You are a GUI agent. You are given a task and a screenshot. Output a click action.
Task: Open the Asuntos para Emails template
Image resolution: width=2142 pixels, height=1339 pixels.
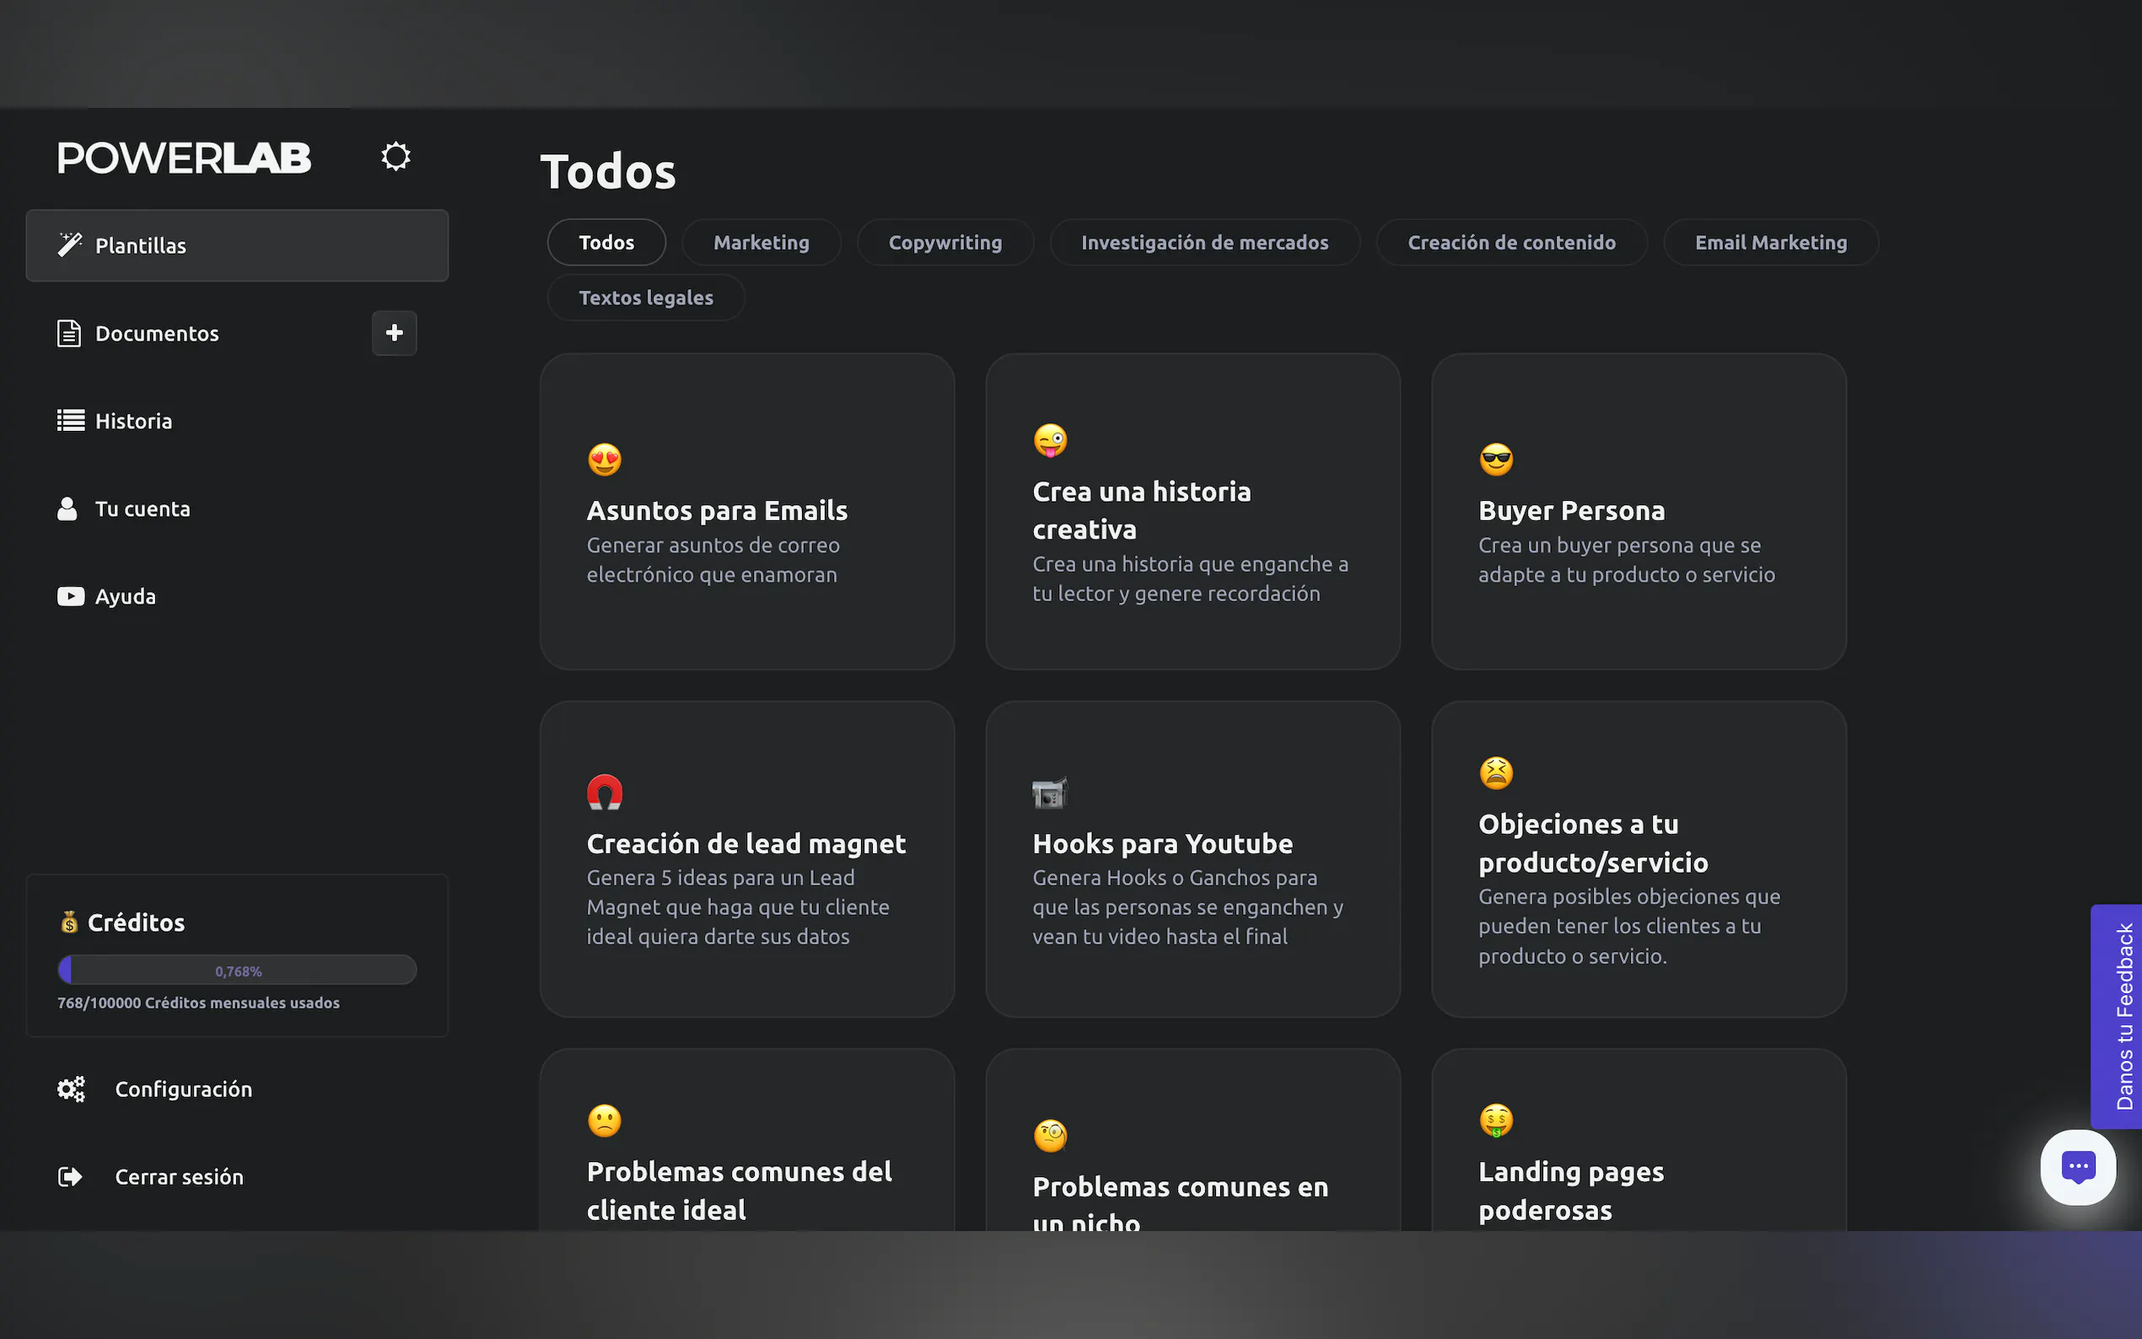(746, 512)
